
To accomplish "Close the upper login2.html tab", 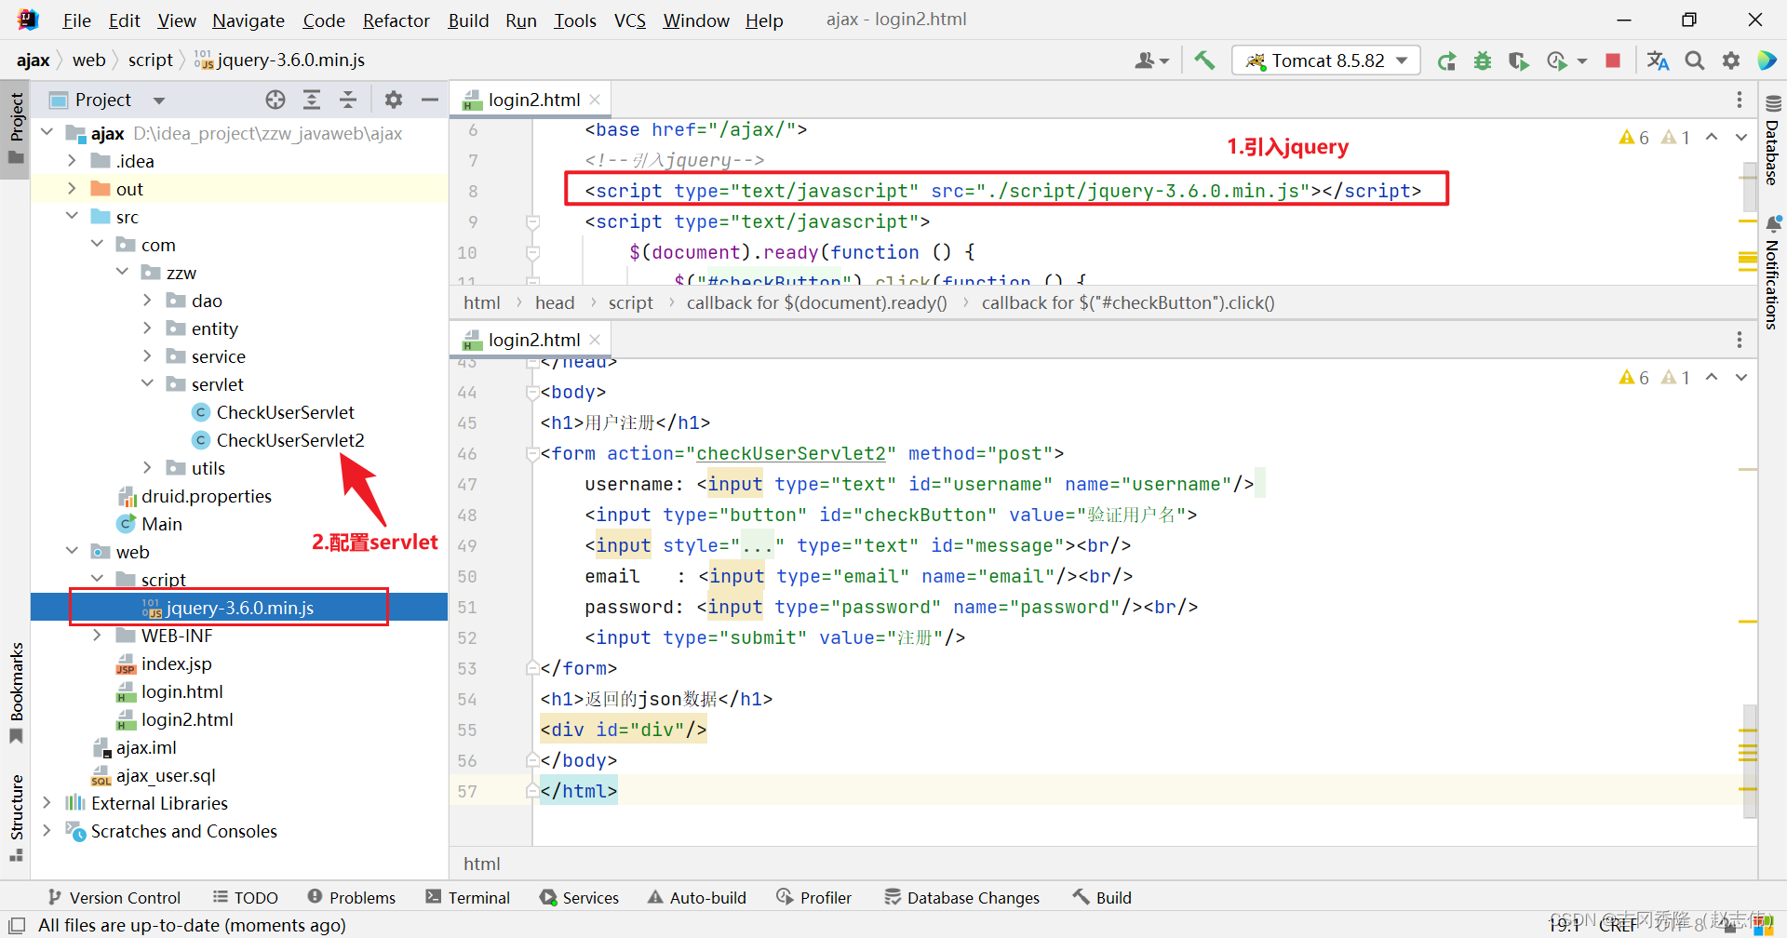I will pos(596,100).
